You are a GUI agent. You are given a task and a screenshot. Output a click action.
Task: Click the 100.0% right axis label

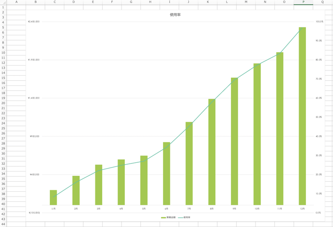click(x=319, y=22)
